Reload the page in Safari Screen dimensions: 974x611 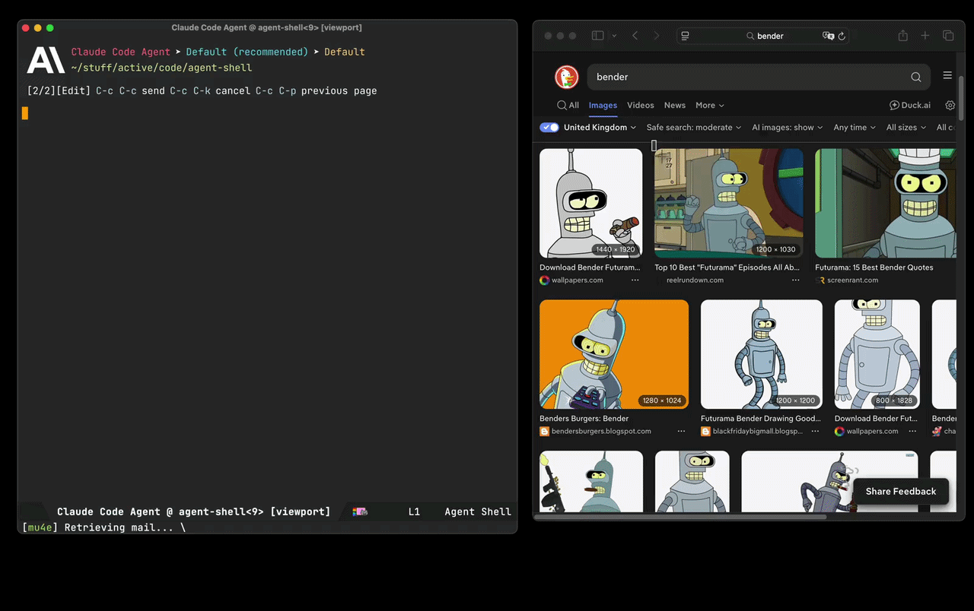[842, 36]
